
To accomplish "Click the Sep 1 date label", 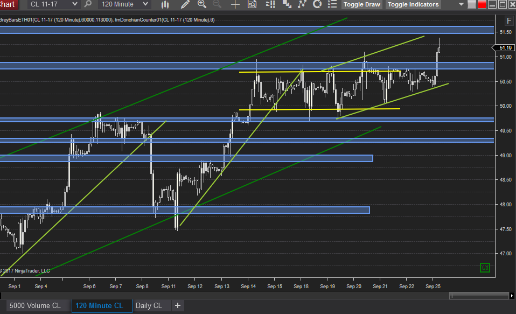I will point(15,287).
